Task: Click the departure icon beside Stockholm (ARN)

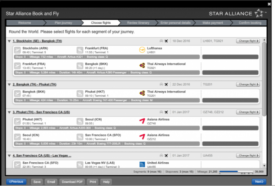Action: click(x=17, y=50)
